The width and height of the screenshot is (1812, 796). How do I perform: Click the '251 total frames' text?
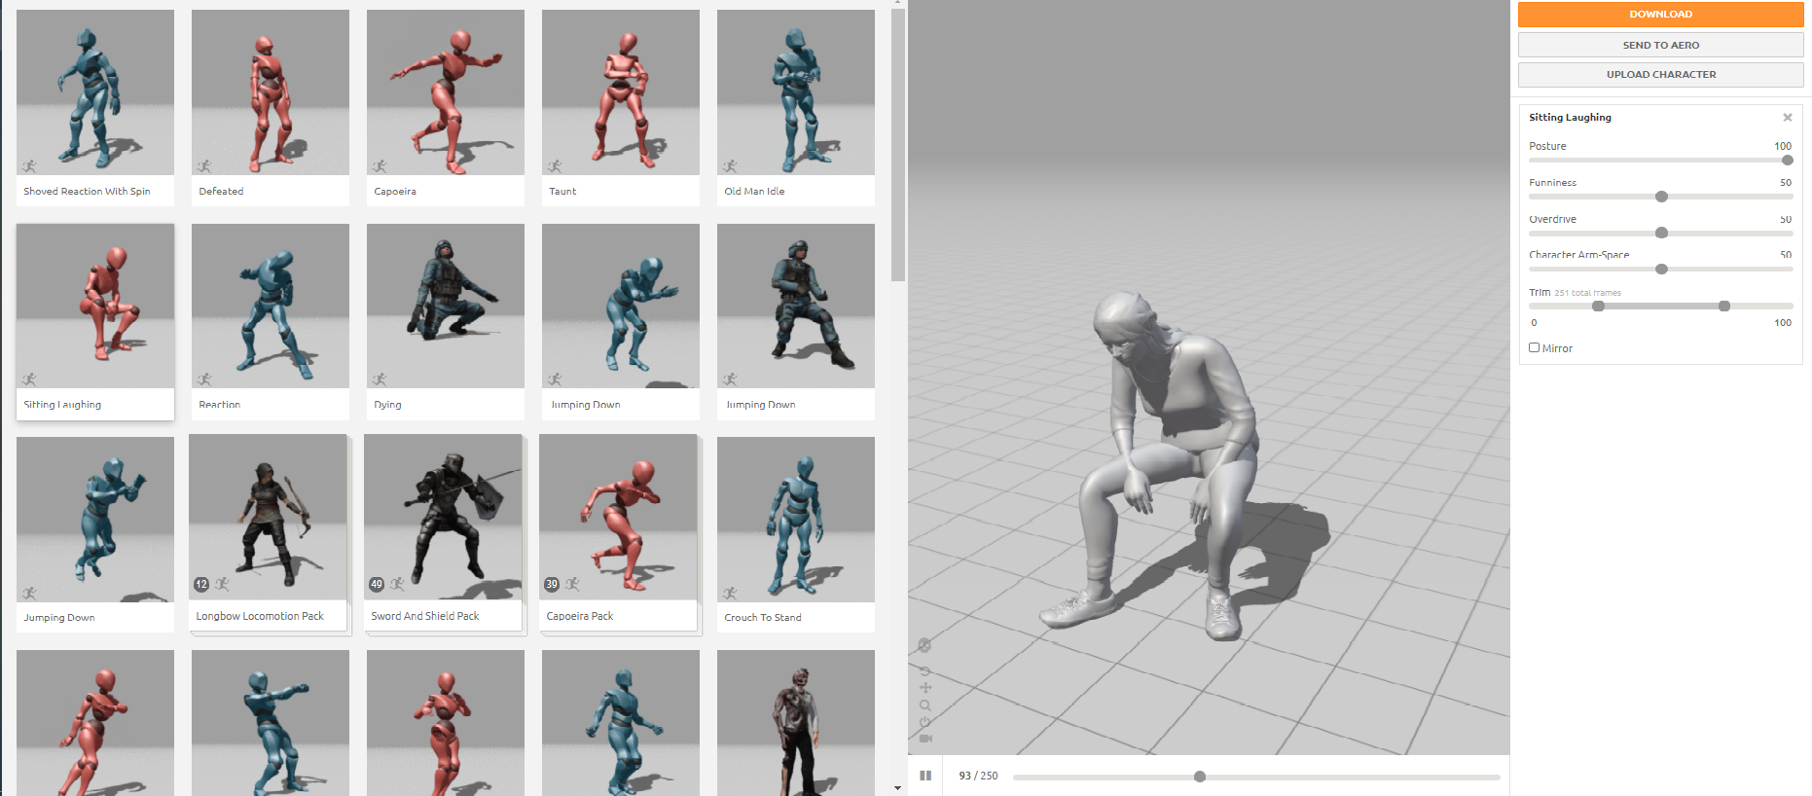coord(1587,293)
